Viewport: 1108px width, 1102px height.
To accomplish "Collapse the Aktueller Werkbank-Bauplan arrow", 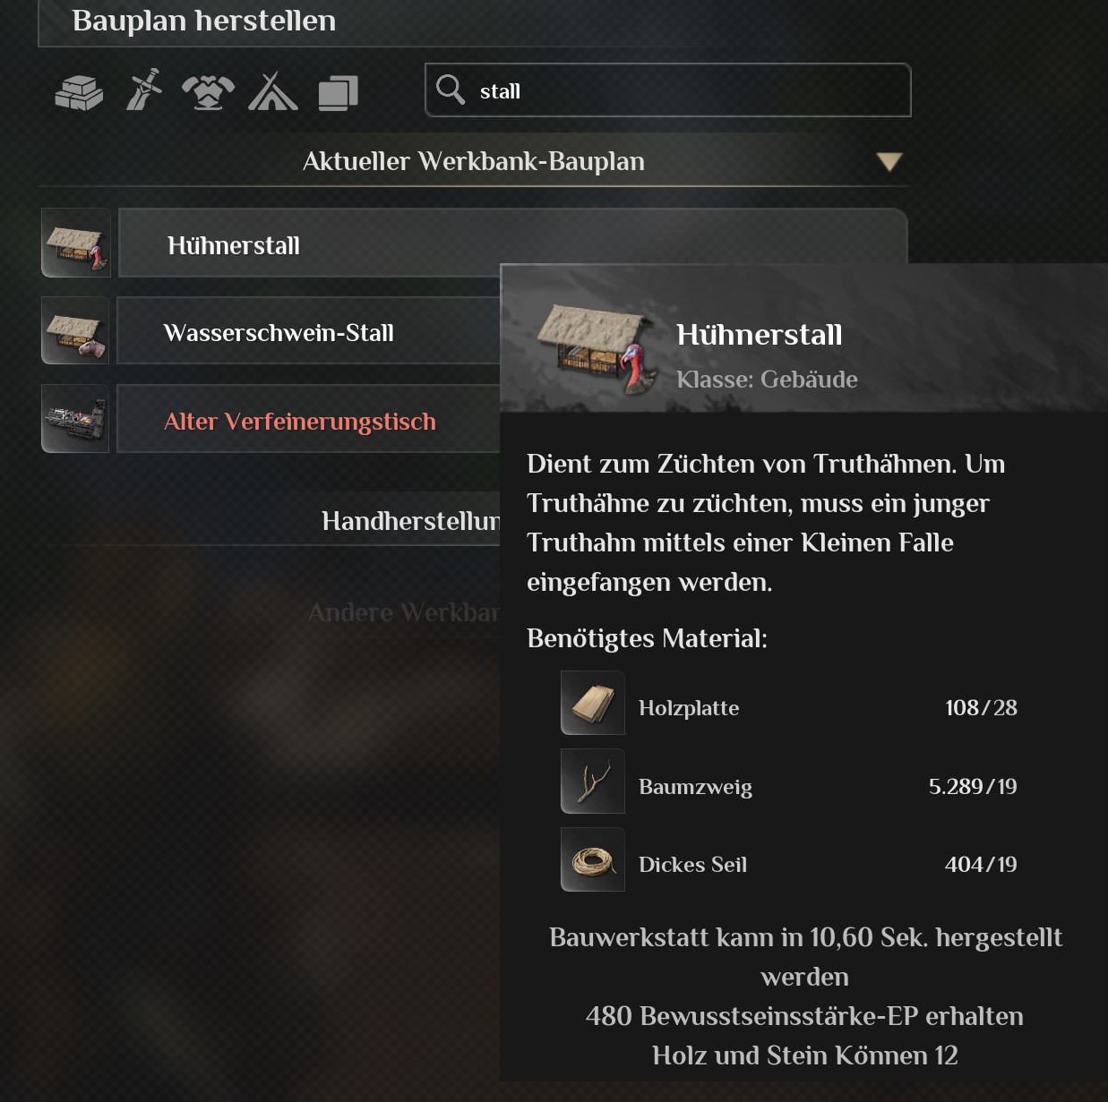I will tap(889, 162).
